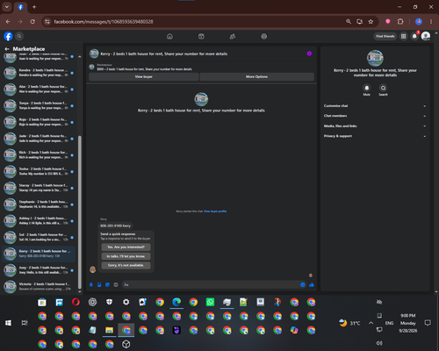Bookmark this page with the star icon
This screenshot has height=351, width=439.
pyautogui.click(x=371, y=22)
